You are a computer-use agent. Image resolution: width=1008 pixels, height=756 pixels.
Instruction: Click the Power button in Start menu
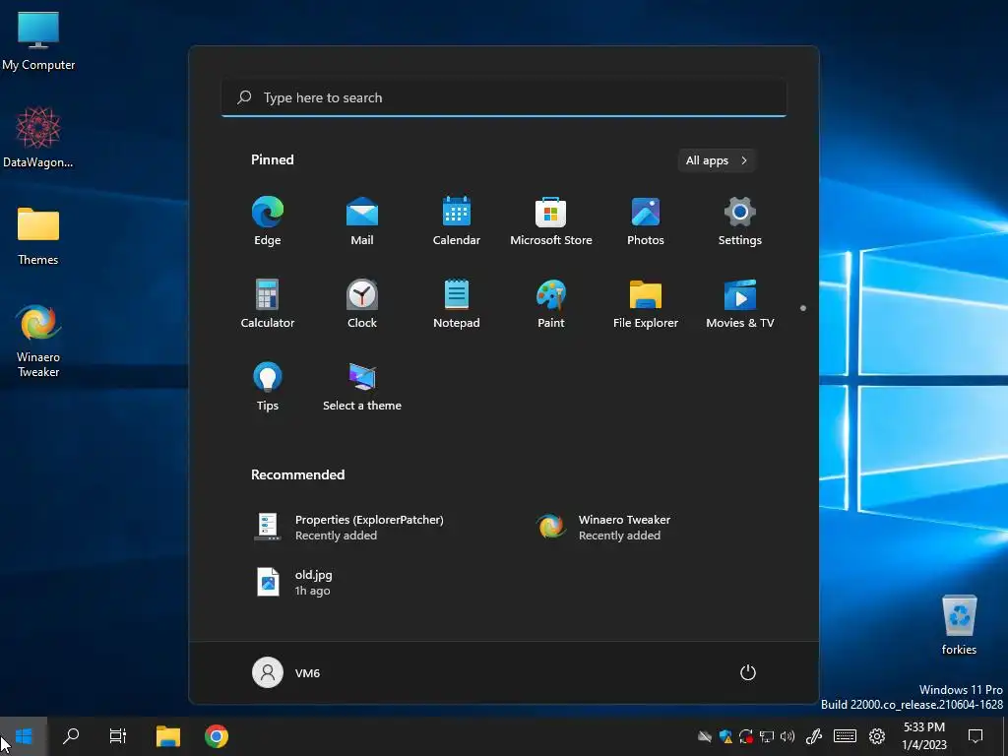(748, 672)
